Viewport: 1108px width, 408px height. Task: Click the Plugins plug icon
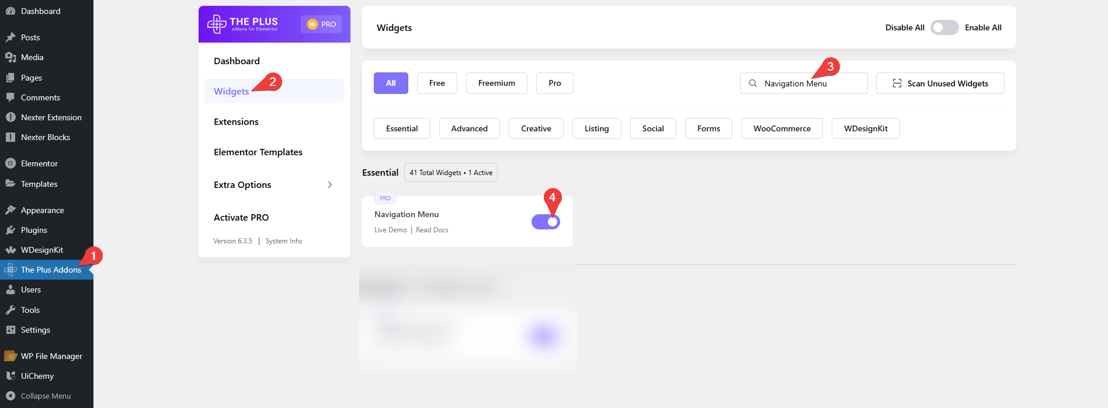11,230
